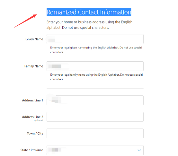
Task: Click the Address Line 2 label
Action: 32,117
